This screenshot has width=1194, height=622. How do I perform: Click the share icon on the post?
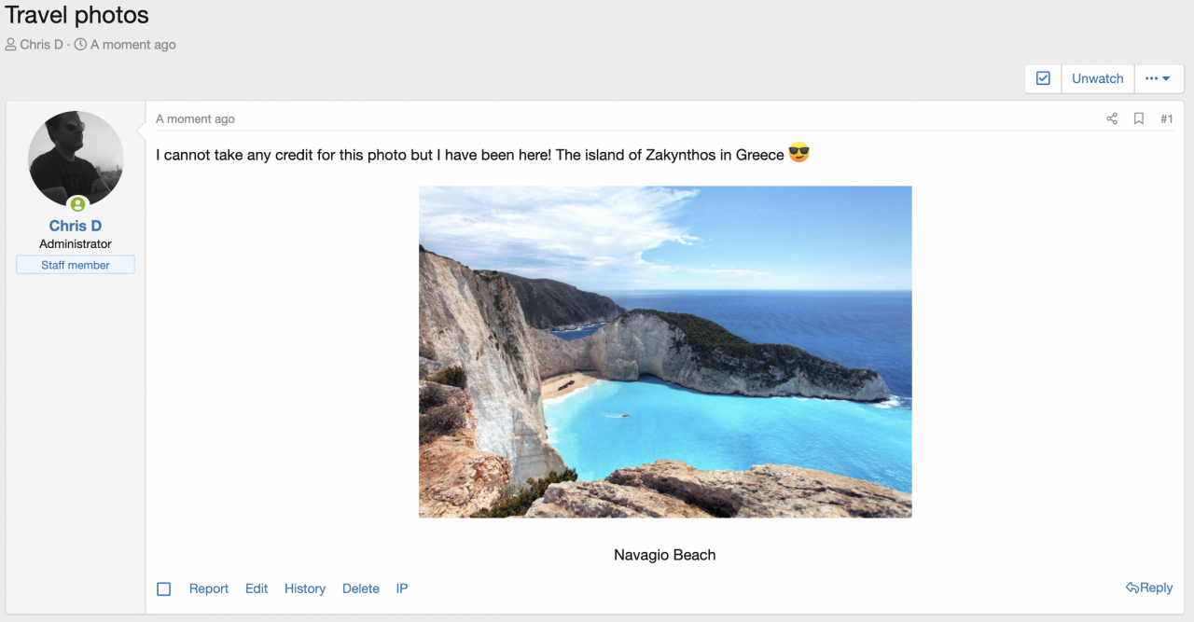[x=1111, y=118]
